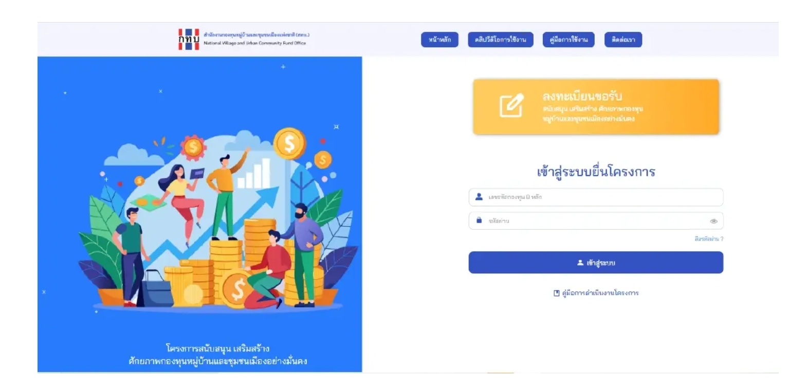This screenshot has height=378, width=789.
Task: Click the กทบ logo in the header
Action: click(x=188, y=39)
